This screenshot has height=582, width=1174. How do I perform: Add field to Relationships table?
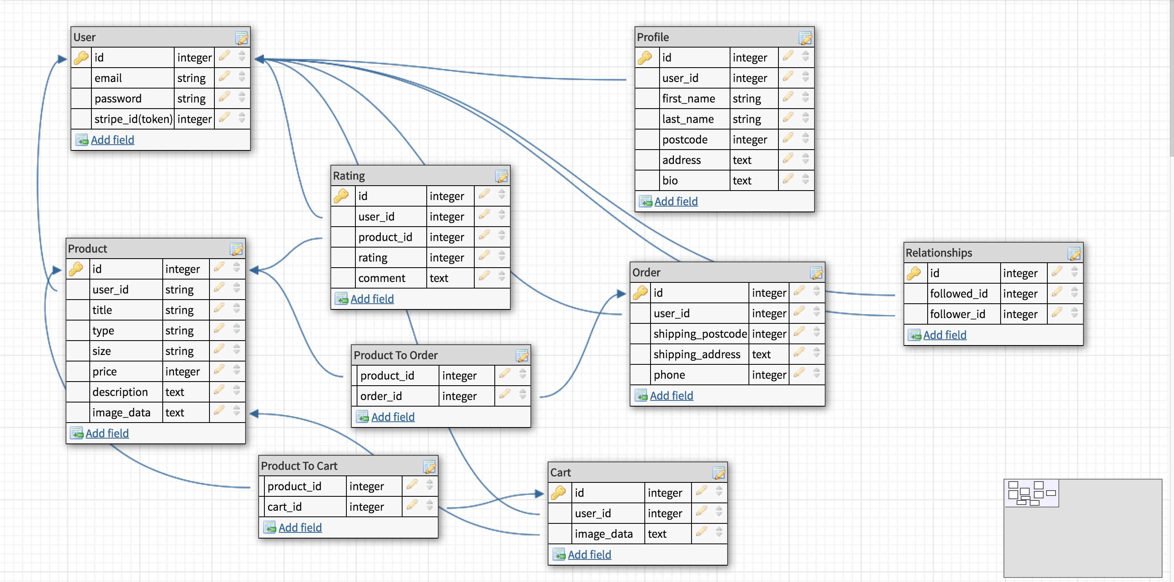coord(944,335)
